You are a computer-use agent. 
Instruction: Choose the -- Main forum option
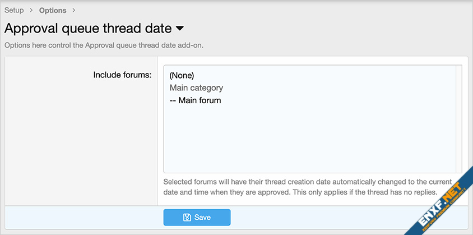(195, 100)
